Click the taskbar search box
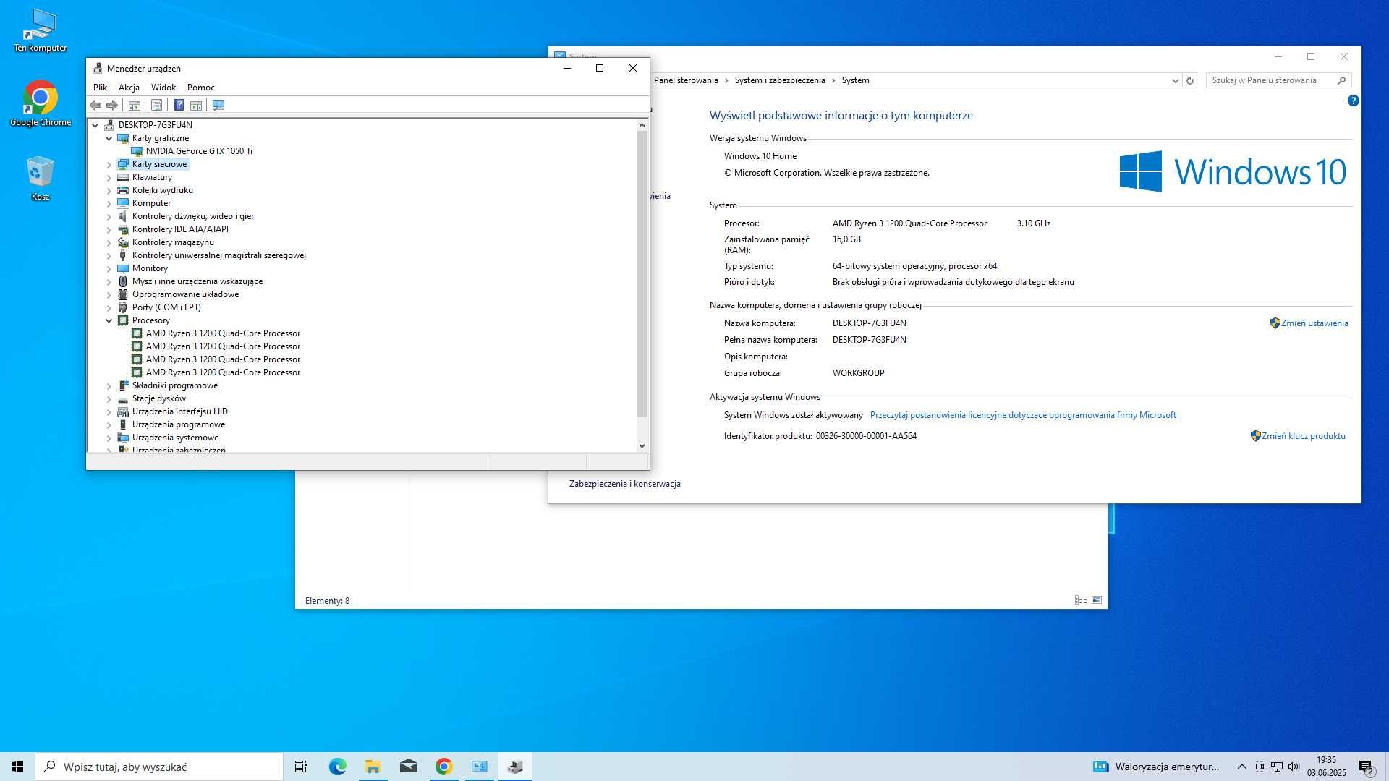 click(x=159, y=767)
